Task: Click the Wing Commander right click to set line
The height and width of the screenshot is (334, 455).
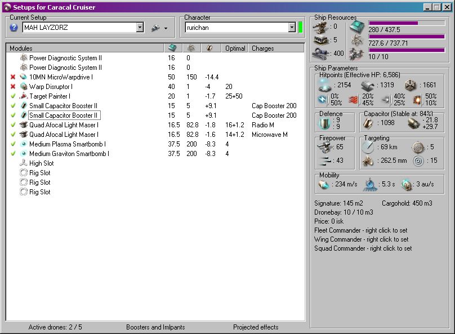Action: pos(362,239)
